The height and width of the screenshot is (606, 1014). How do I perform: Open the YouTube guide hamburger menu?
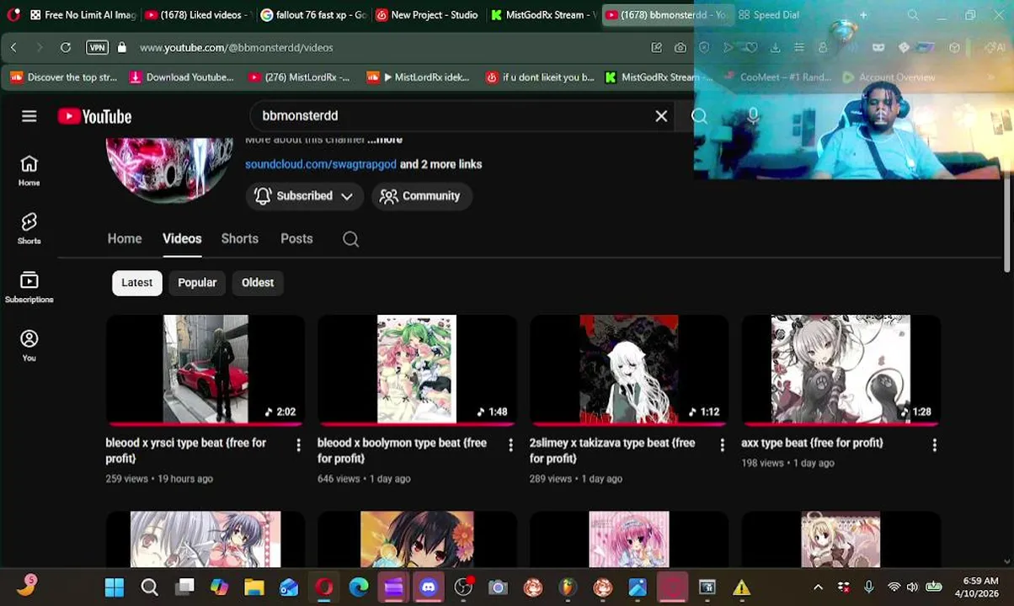point(29,116)
